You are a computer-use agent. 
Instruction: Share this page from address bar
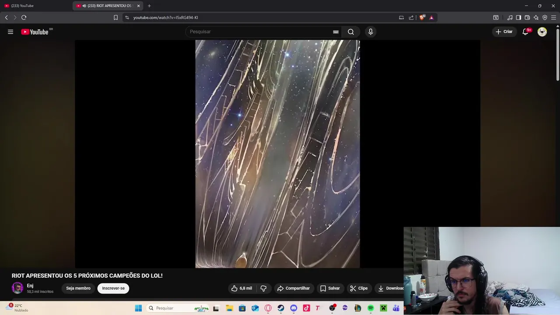pos(411,17)
